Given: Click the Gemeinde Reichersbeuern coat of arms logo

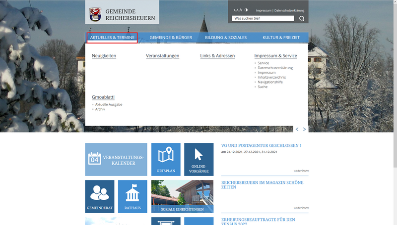Looking at the screenshot, I should 95,15.
